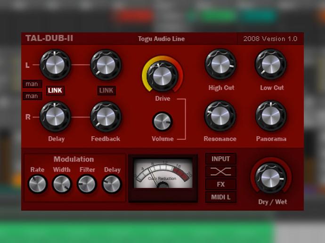Toggle the Feedback LINK button

click(106, 91)
